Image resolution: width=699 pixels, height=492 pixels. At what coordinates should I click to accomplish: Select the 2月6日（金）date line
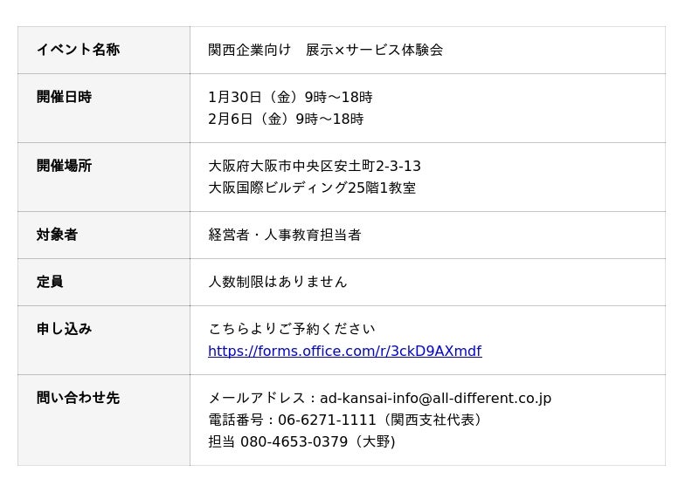pyautogui.click(x=286, y=119)
